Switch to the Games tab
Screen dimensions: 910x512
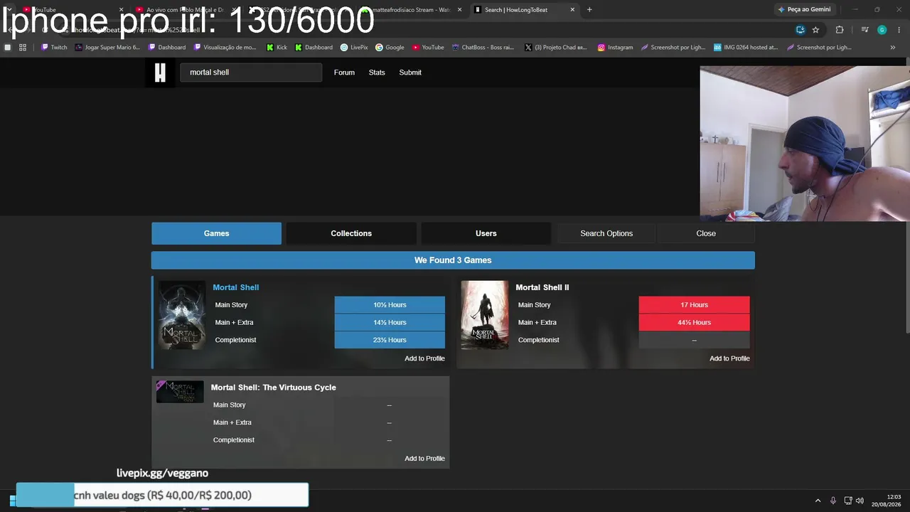click(x=216, y=233)
